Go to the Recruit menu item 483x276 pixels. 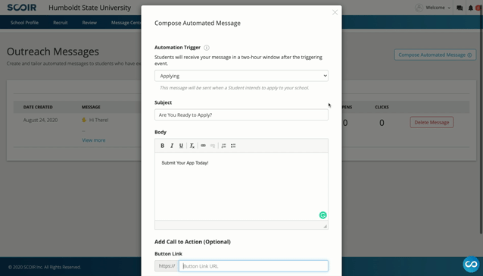61,23
